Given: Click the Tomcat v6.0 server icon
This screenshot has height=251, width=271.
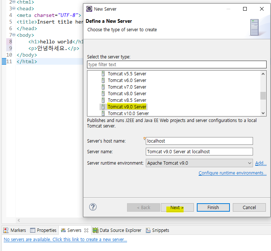Looking at the screenshot, I should [103, 80].
